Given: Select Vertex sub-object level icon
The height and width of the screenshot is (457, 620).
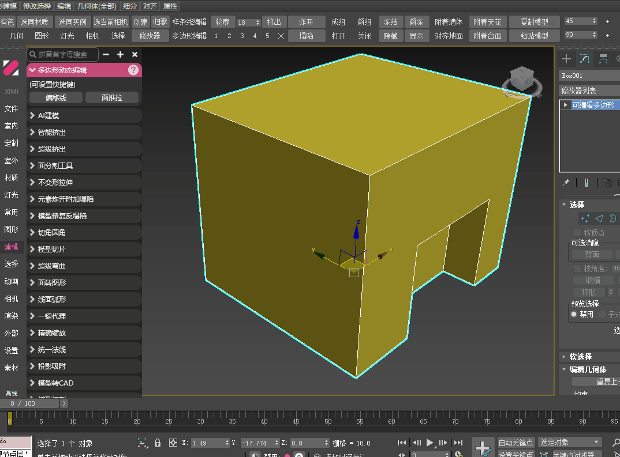Looking at the screenshot, I should click(x=585, y=218).
